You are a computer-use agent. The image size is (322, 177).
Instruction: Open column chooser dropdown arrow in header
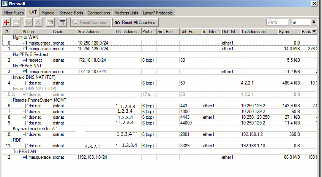point(314,32)
